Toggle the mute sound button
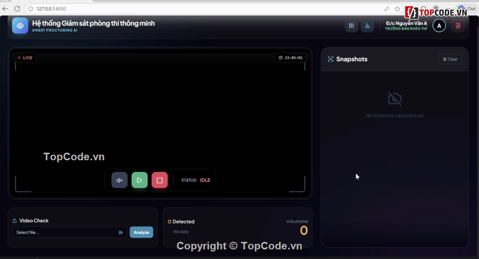Image resolution: width=479 pixels, height=259 pixels. 119,180
